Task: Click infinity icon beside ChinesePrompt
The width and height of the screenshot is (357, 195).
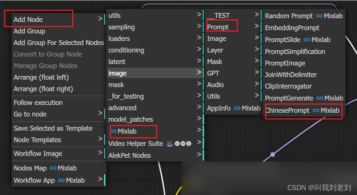Action: click(x=316, y=111)
